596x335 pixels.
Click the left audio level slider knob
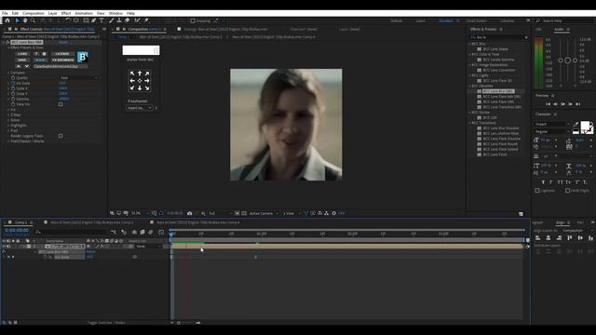561,60
